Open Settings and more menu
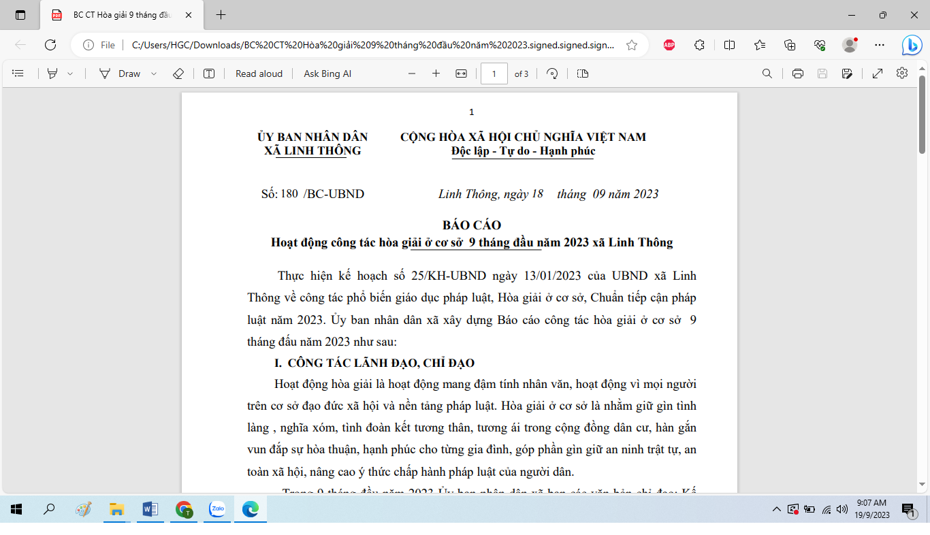This screenshot has width=930, height=535. 880,45
